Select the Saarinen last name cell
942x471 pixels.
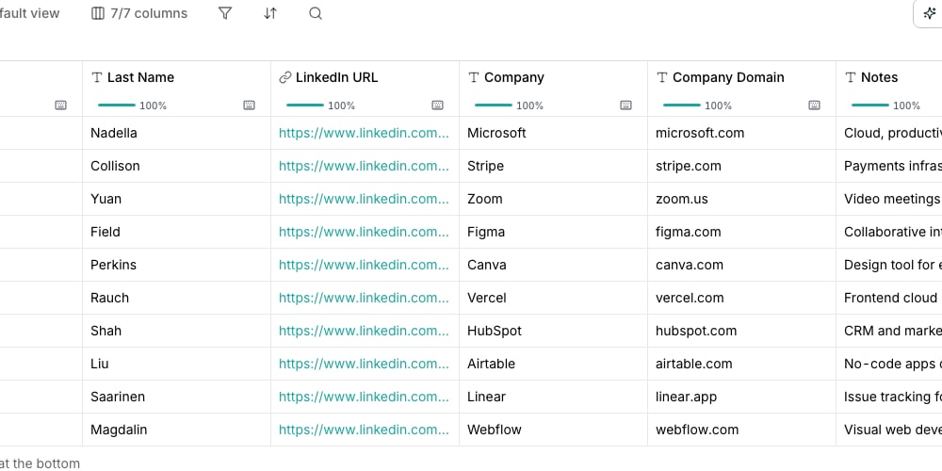point(177,397)
